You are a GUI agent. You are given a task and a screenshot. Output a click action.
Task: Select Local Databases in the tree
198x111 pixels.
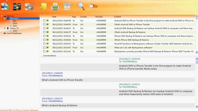click(14, 33)
